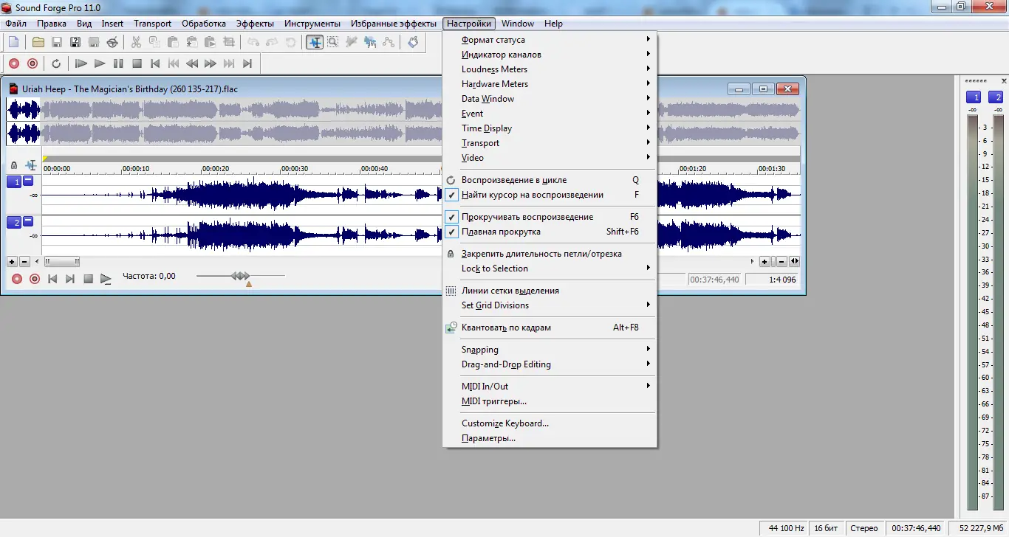This screenshot has height=537, width=1009.
Task: Uncheck Найти курсор на воспроизведении
Action: click(x=550, y=195)
